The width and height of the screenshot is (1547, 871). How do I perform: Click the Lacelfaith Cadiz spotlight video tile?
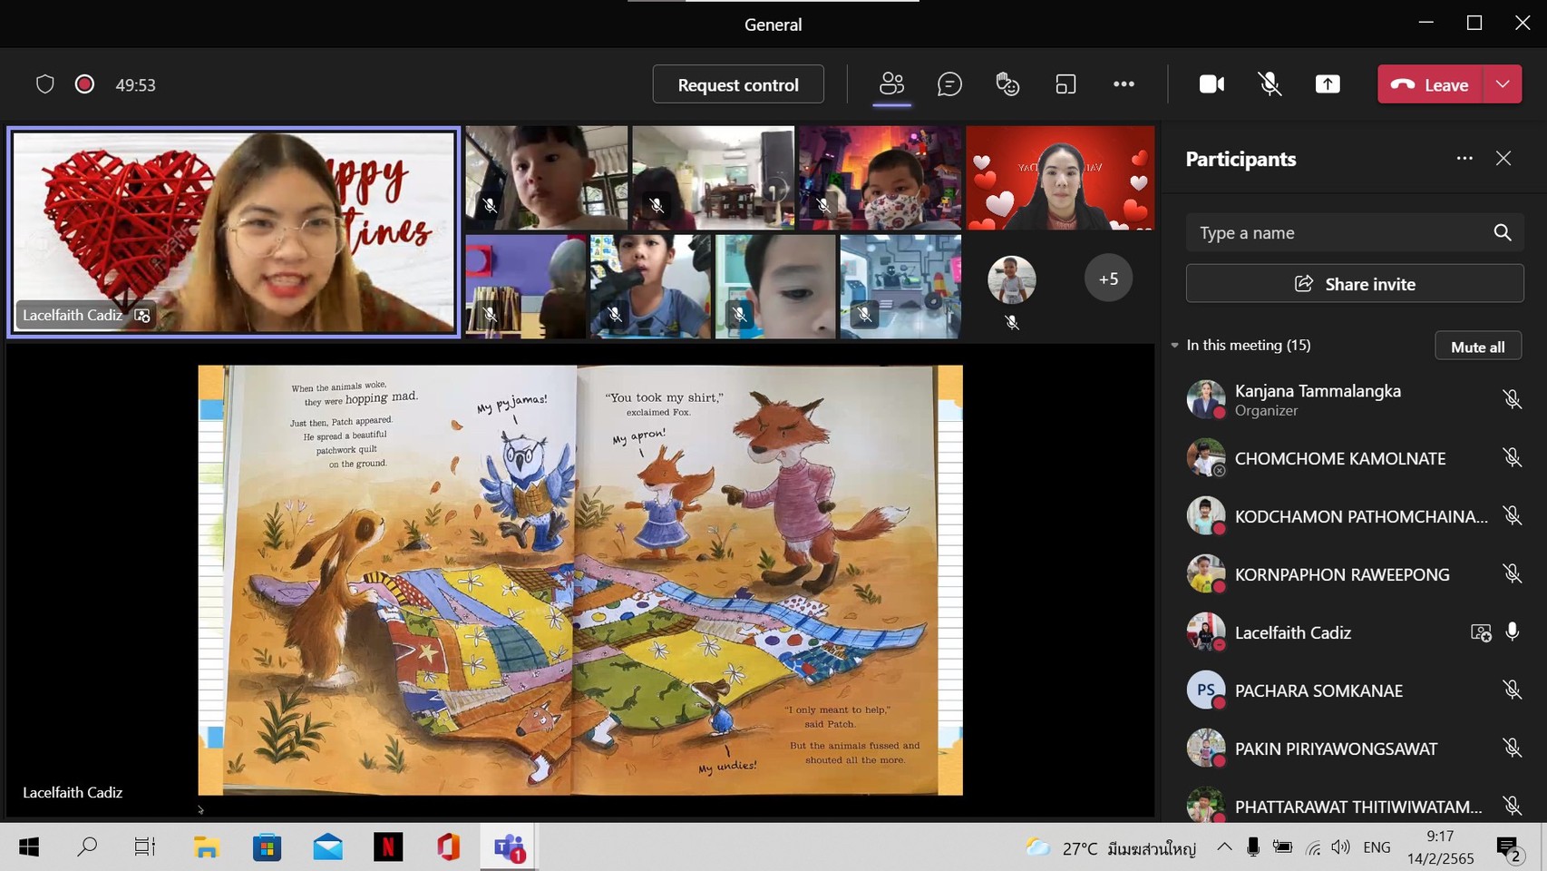pos(234,232)
